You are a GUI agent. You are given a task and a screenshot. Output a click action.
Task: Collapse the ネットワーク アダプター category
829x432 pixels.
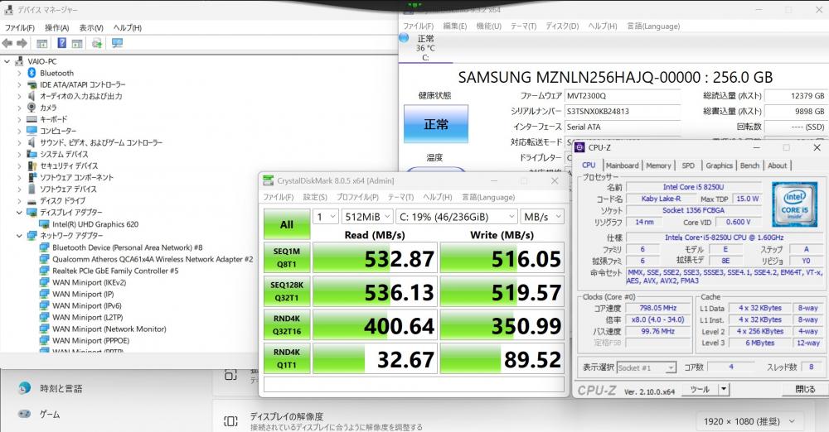19,236
